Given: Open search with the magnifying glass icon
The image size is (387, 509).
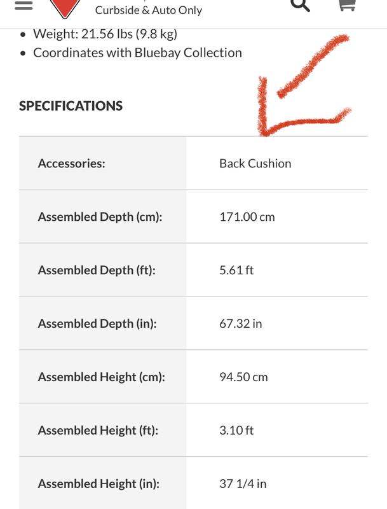Looking at the screenshot, I should 300,5.
